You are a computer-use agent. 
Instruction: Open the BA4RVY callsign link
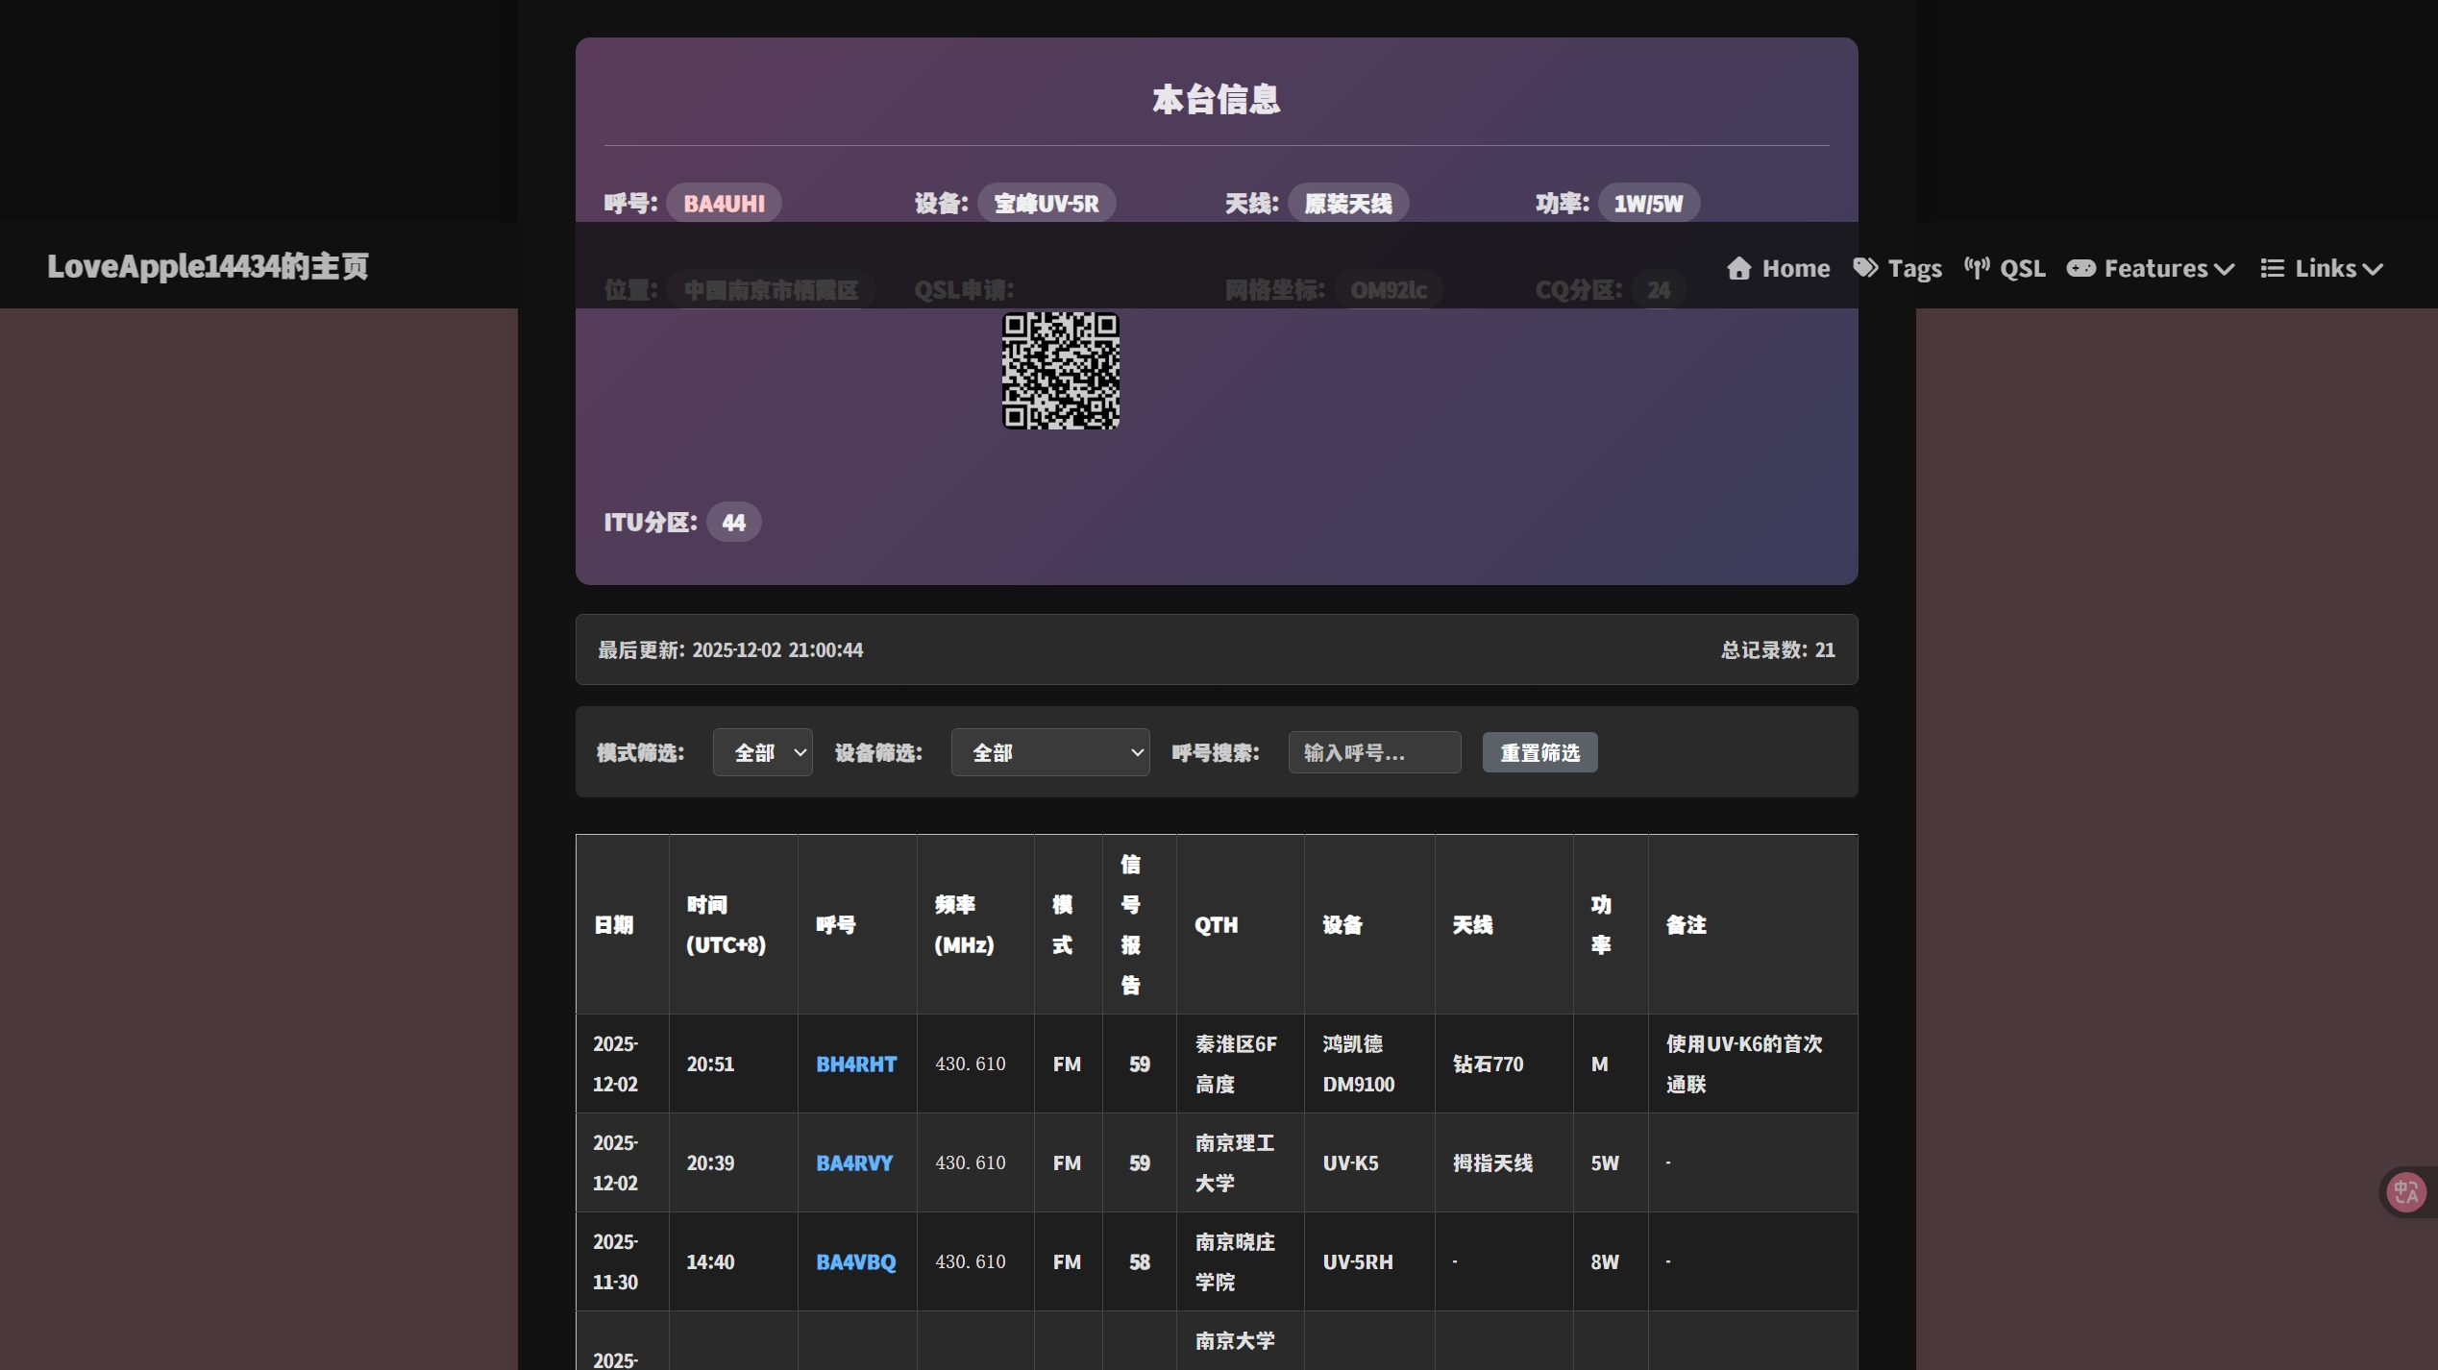coord(854,1162)
